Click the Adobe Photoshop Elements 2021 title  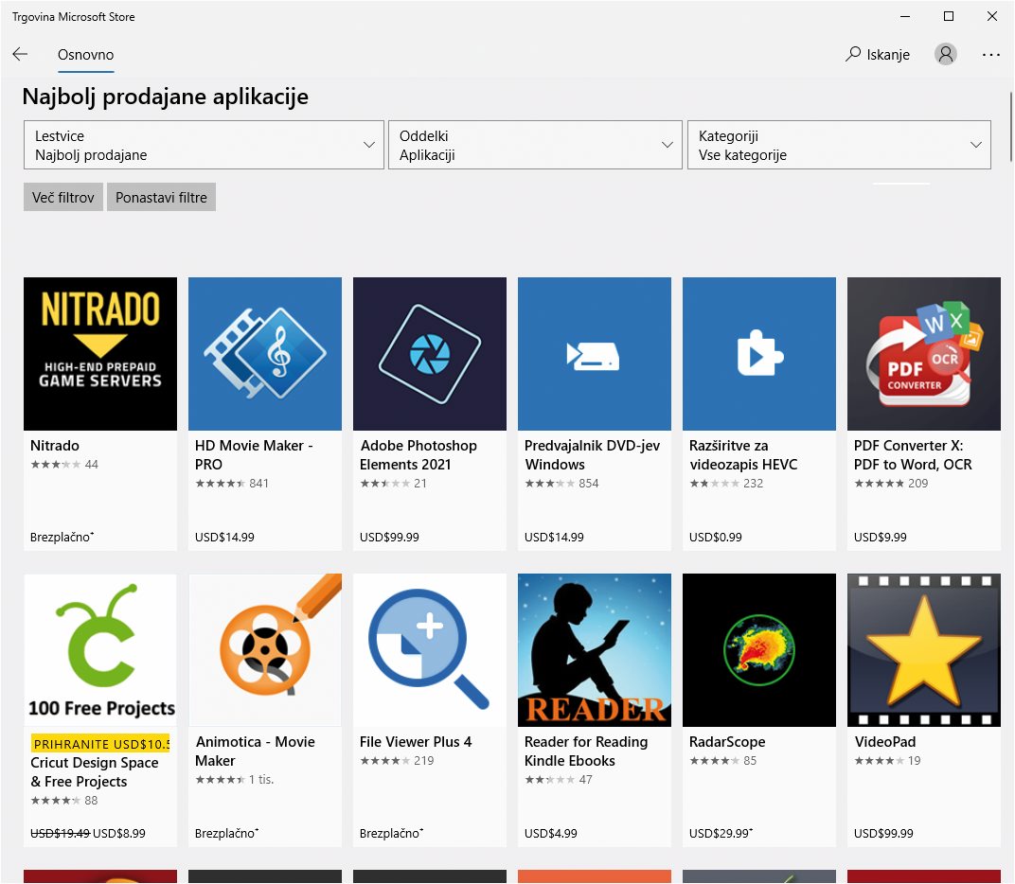click(x=418, y=455)
